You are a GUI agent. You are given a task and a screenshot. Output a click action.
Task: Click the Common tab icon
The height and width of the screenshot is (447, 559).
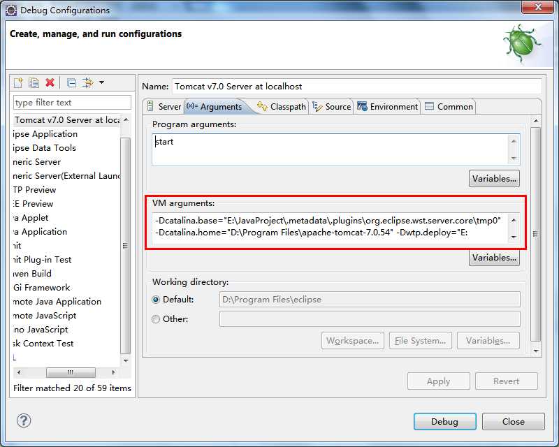pyautogui.click(x=430, y=106)
